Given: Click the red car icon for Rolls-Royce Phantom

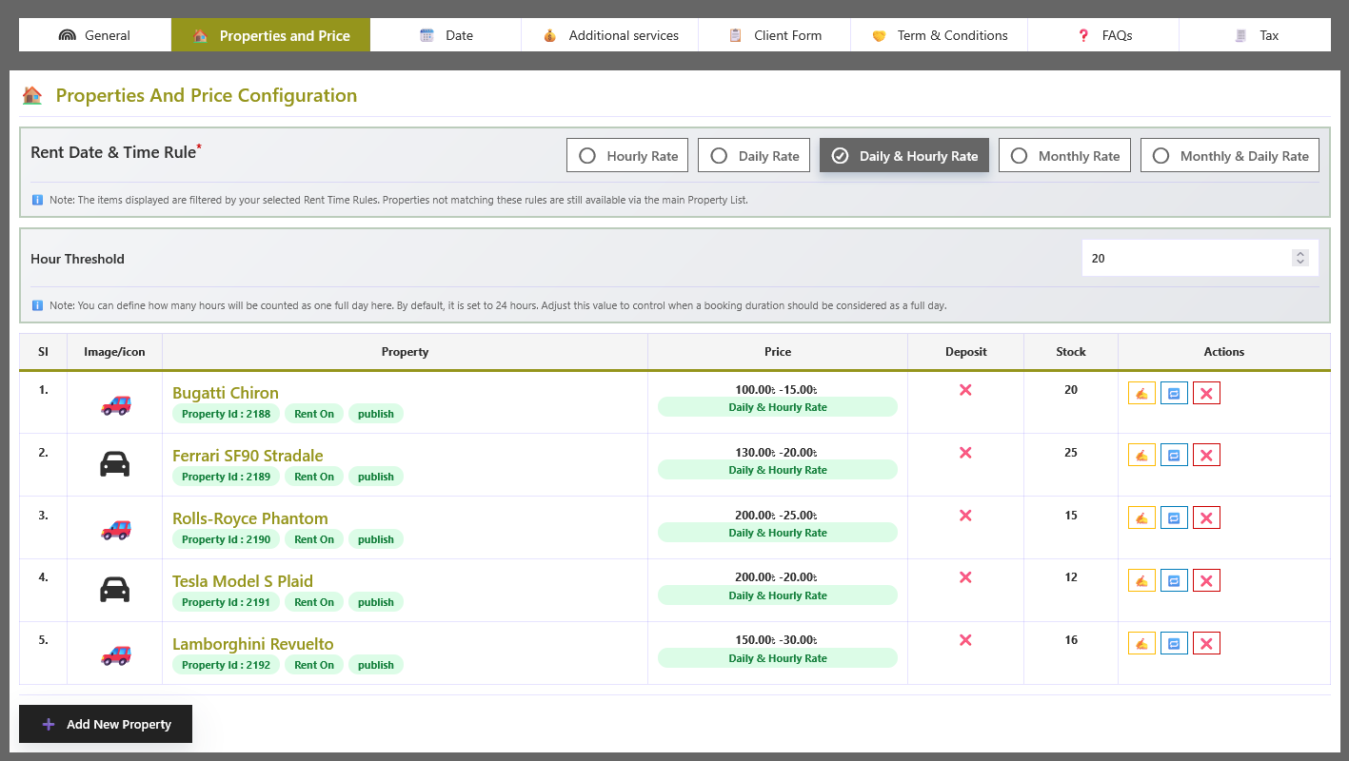Looking at the screenshot, I should pyautogui.click(x=115, y=530).
